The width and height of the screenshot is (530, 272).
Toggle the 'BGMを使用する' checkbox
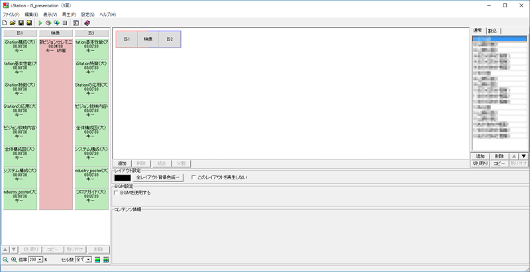click(117, 193)
